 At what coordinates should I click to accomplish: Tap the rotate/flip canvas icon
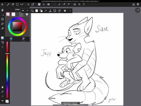pyautogui.click(x=32, y=11)
